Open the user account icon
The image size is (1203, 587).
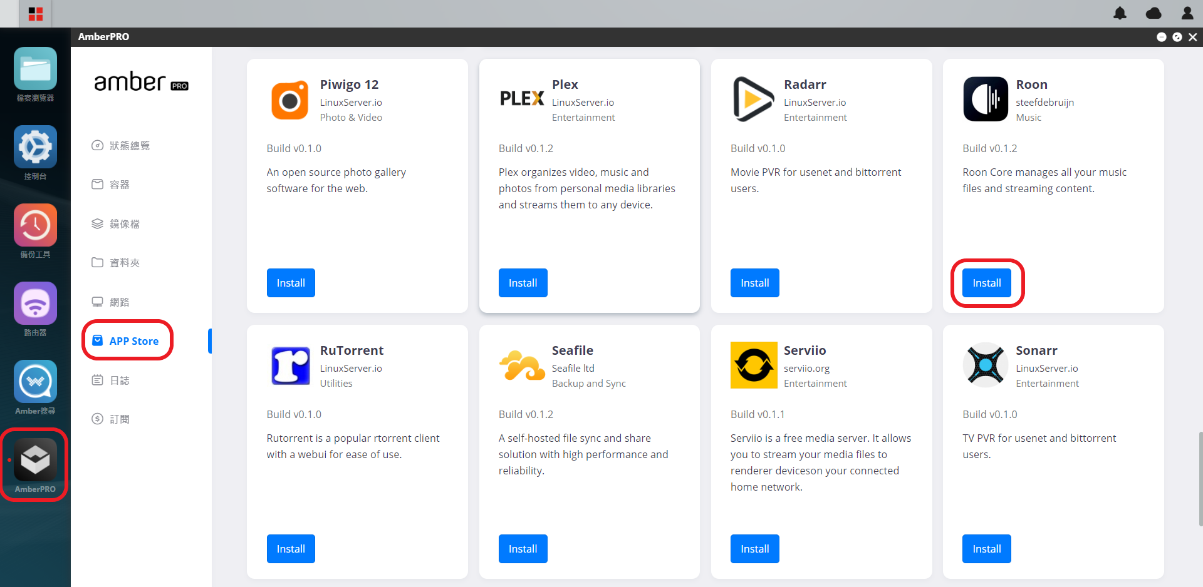(x=1187, y=13)
